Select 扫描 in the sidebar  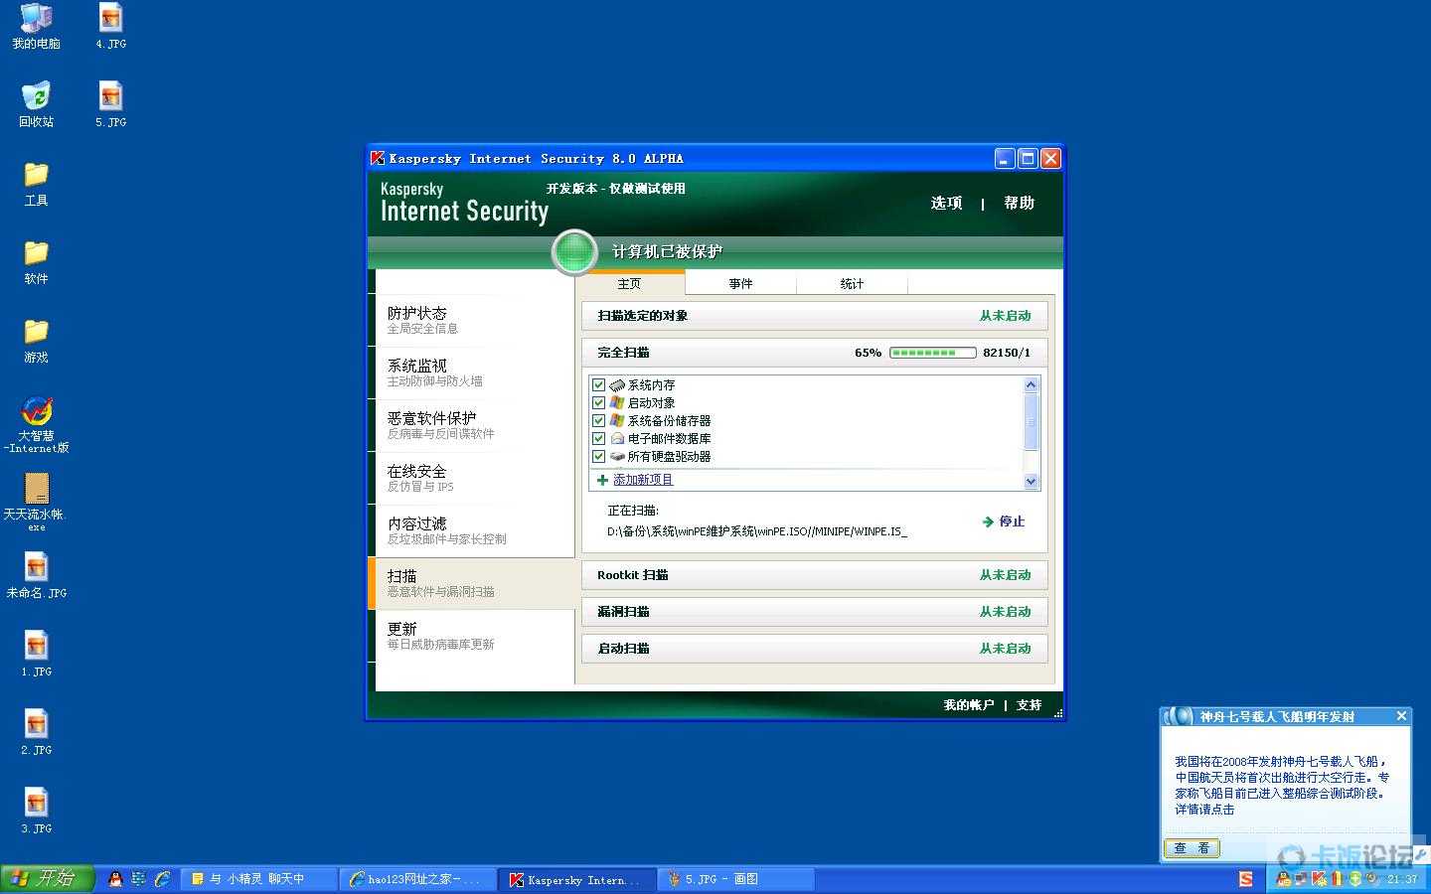pos(471,583)
